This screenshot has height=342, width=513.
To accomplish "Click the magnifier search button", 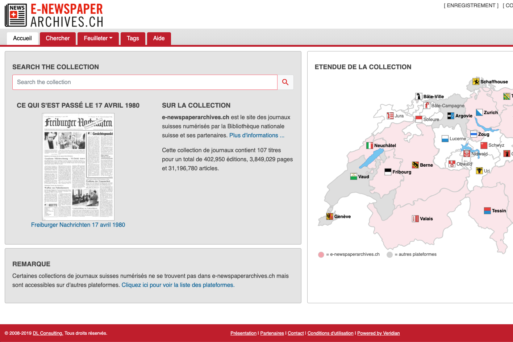I will 285,82.
